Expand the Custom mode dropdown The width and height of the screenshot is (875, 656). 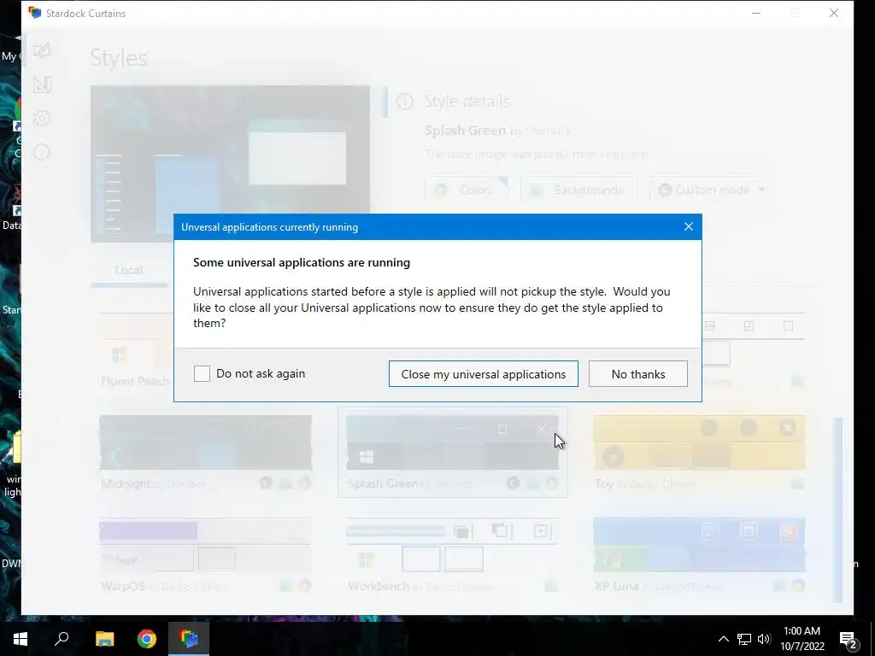click(x=712, y=190)
